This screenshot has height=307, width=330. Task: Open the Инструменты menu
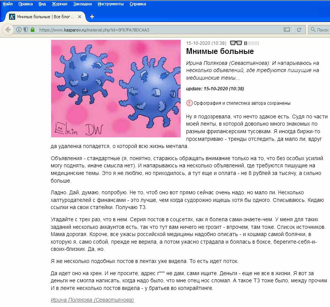[111, 4]
